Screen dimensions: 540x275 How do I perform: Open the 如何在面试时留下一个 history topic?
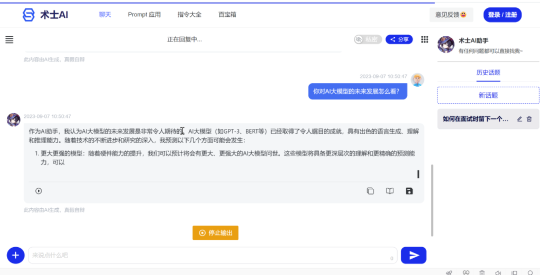click(x=488, y=119)
